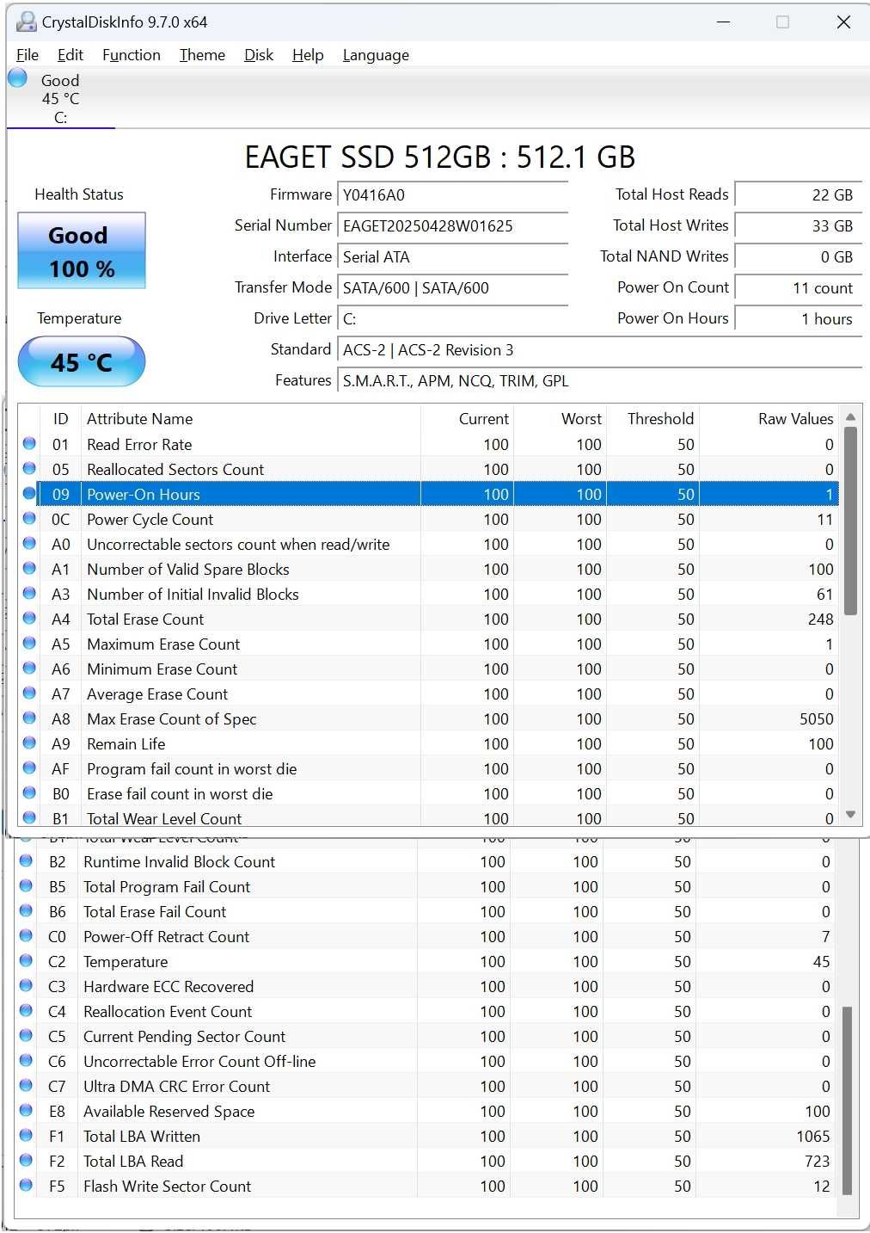Click the Serial Number field
The height and width of the screenshot is (1233, 870).
pyautogui.click(x=453, y=225)
